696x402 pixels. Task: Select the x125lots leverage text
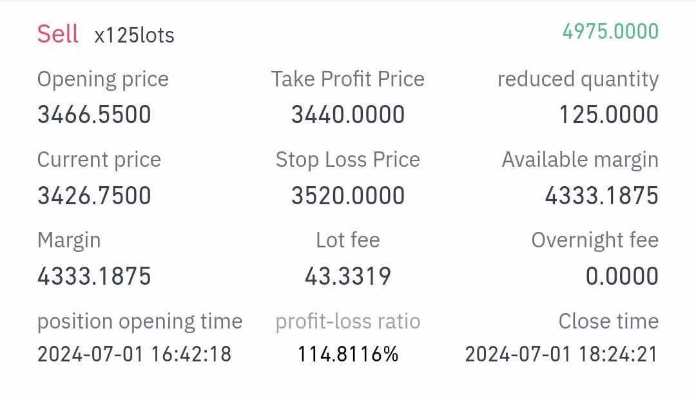[134, 35]
